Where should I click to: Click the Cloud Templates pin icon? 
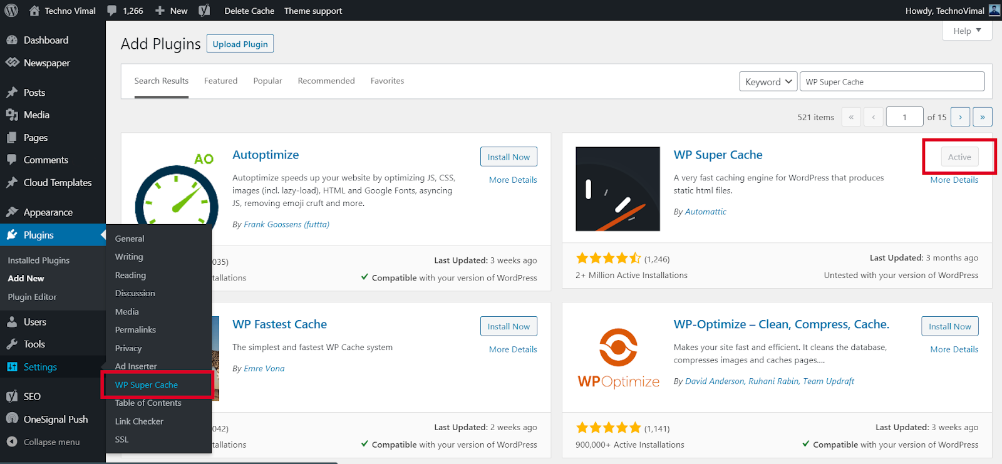pos(12,183)
